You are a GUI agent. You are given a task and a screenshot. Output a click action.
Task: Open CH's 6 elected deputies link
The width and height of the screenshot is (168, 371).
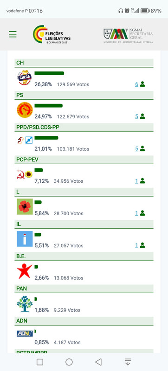[x=136, y=84]
